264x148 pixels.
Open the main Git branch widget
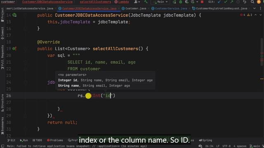coord(255,146)
